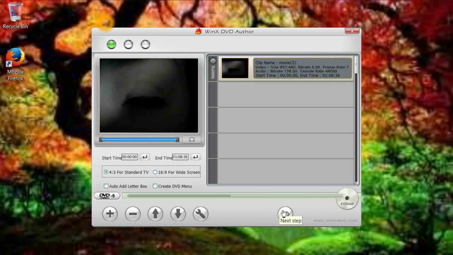
Task: Select 4:3 For Standard TV
Action: 126,172
